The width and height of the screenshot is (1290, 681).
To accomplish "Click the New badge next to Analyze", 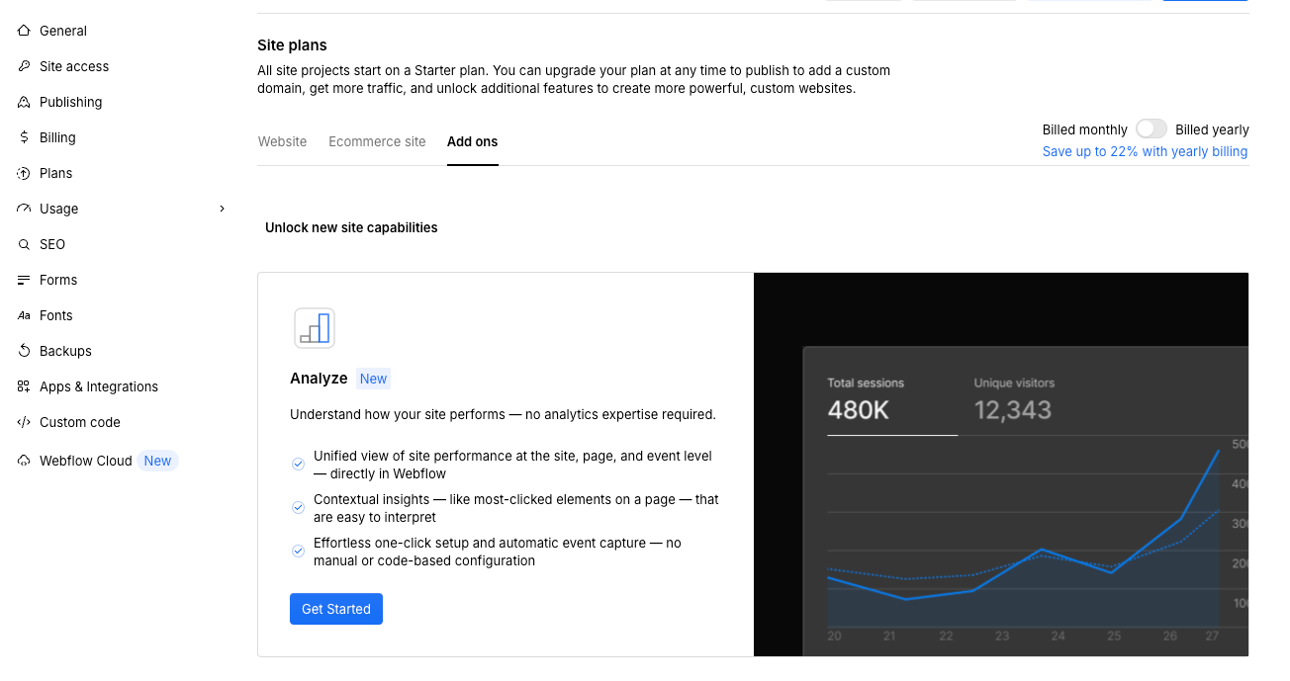I will click(x=373, y=379).
